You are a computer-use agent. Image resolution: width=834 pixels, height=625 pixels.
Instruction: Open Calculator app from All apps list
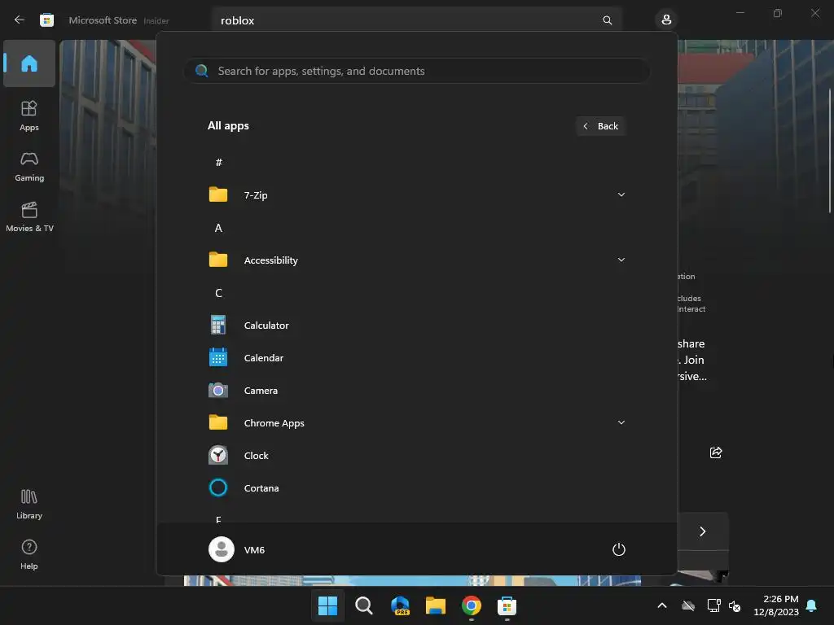point(416,326)
